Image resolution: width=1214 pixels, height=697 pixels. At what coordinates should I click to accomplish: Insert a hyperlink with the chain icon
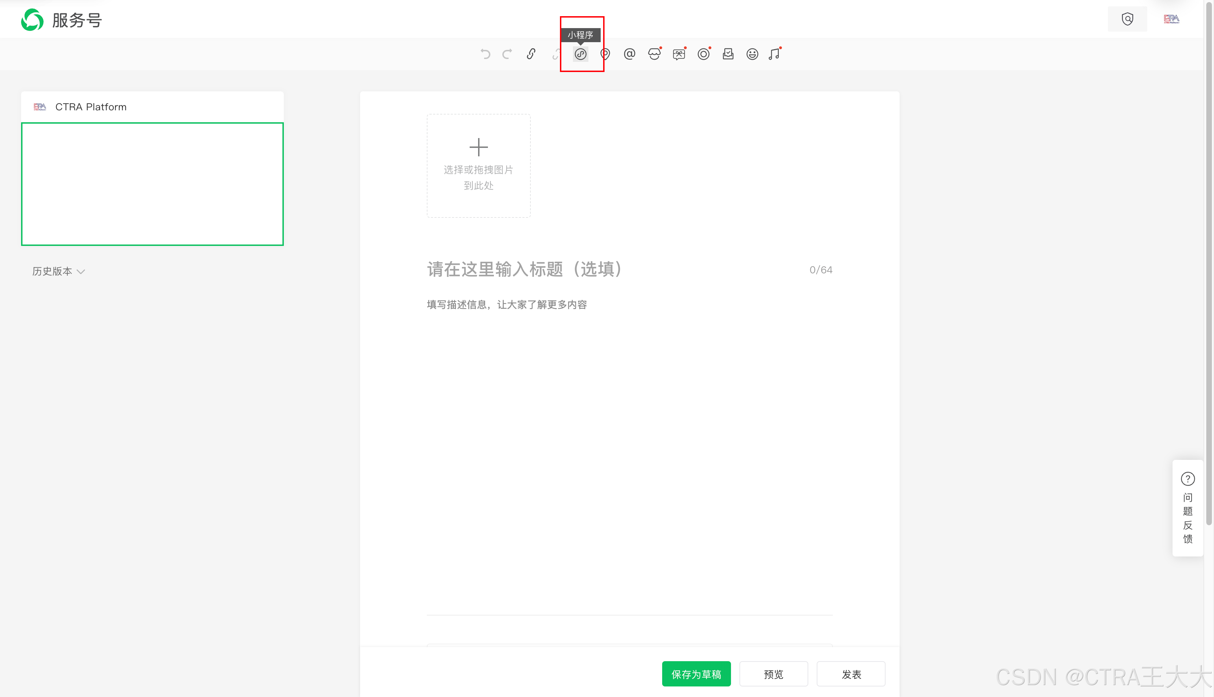pyautogui.click(x=531, y=54)
